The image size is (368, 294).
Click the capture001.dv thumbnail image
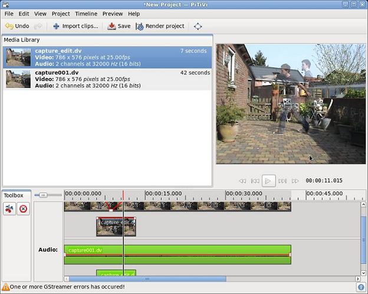[x=18, y=79]
